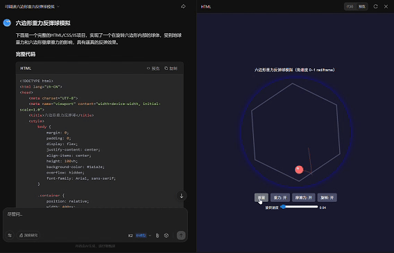Open the settings sliders icon in input box
Image resolution: width=394 pixels, height=253 pixels.
tap(10, 235)
